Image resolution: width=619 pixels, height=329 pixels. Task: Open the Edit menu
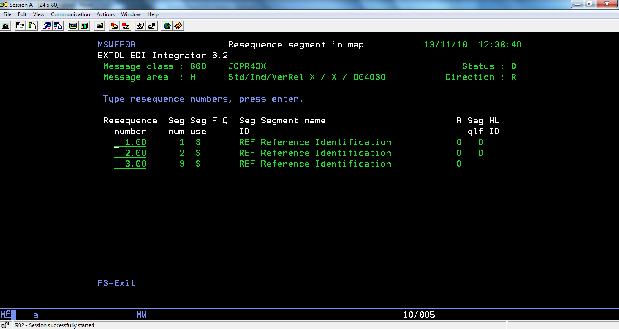pos(22,14)
